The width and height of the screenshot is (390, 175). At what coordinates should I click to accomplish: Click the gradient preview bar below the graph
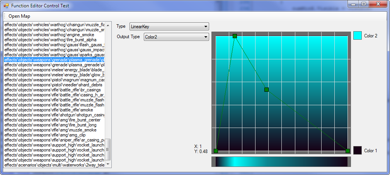(x=281, y=162)
